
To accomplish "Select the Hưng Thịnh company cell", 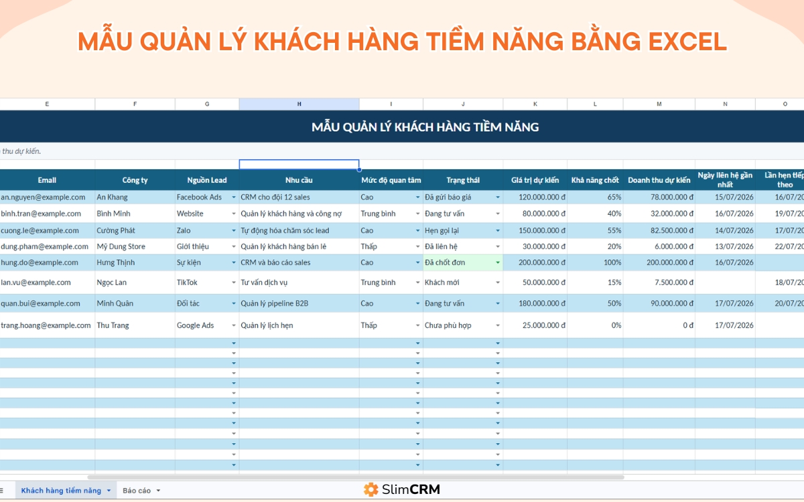I will (135, 262).
